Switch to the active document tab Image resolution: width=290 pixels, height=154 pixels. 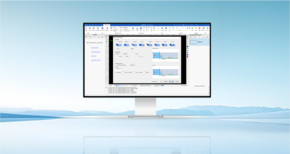pyautogui.click(x=106, y=25)
